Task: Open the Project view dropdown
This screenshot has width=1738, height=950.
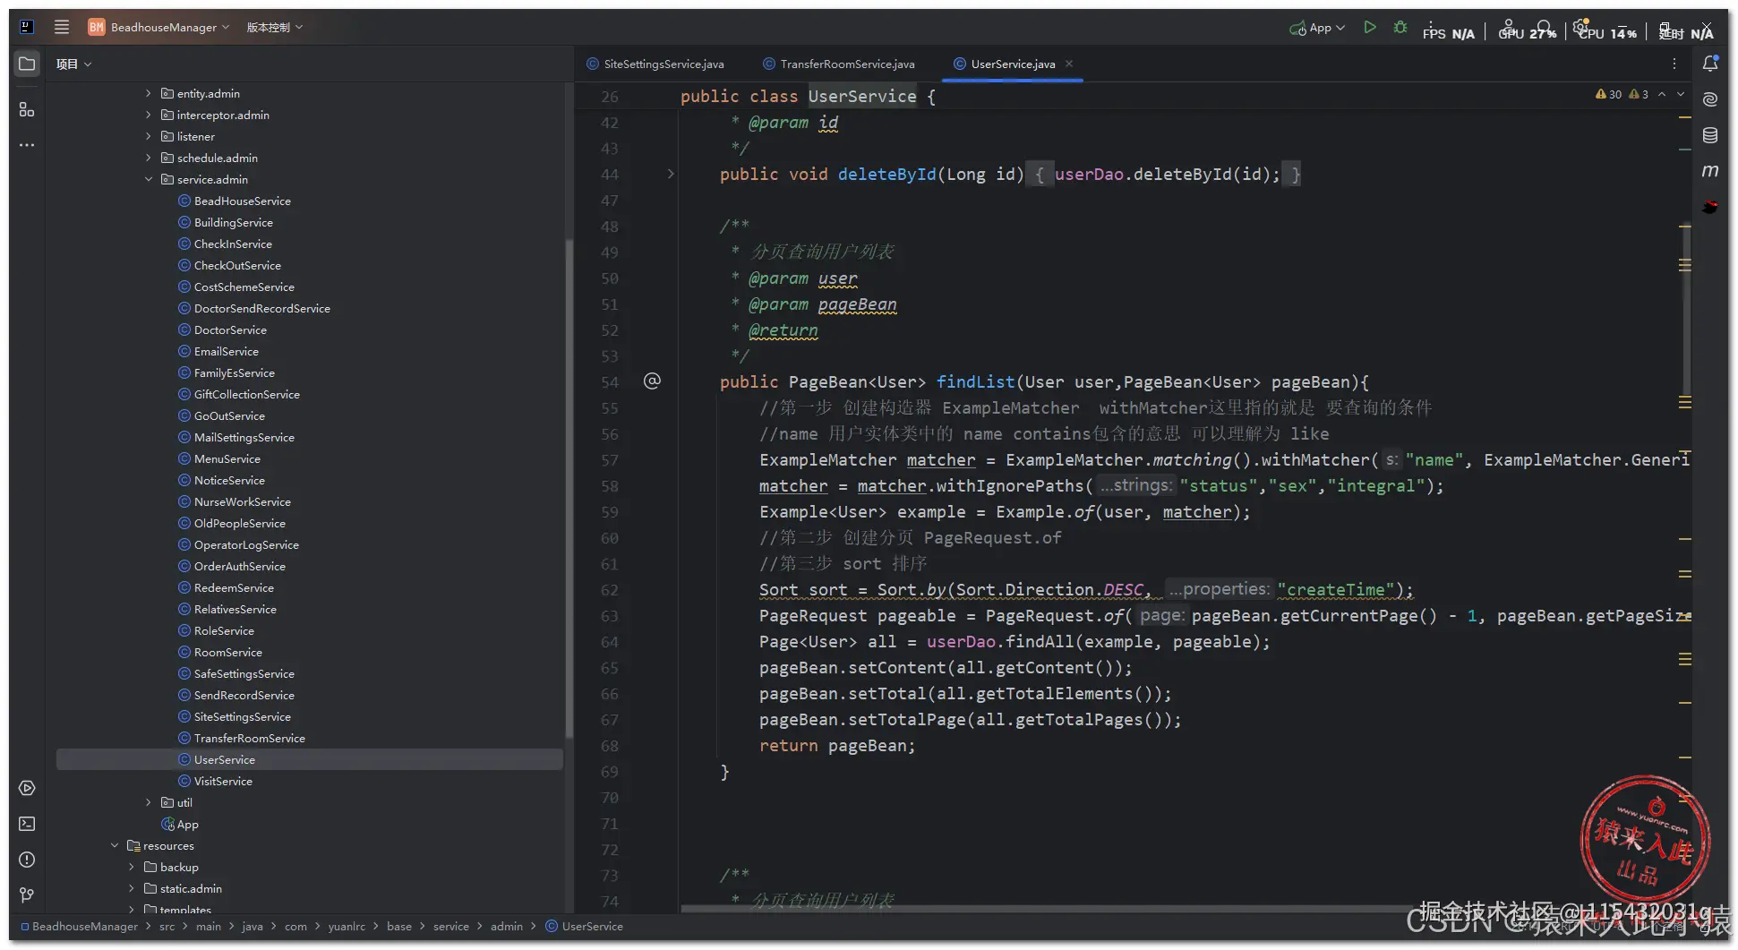Action: click(x=73, y=64)
